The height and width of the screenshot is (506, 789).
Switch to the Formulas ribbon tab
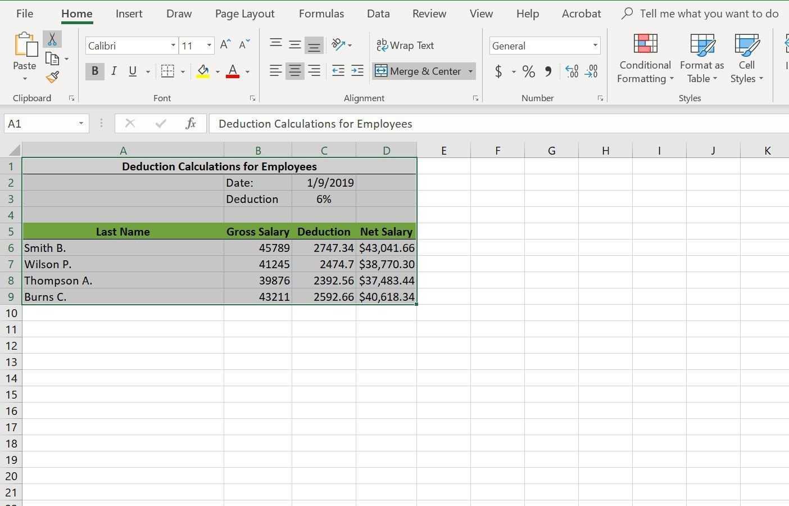(321, 13)
